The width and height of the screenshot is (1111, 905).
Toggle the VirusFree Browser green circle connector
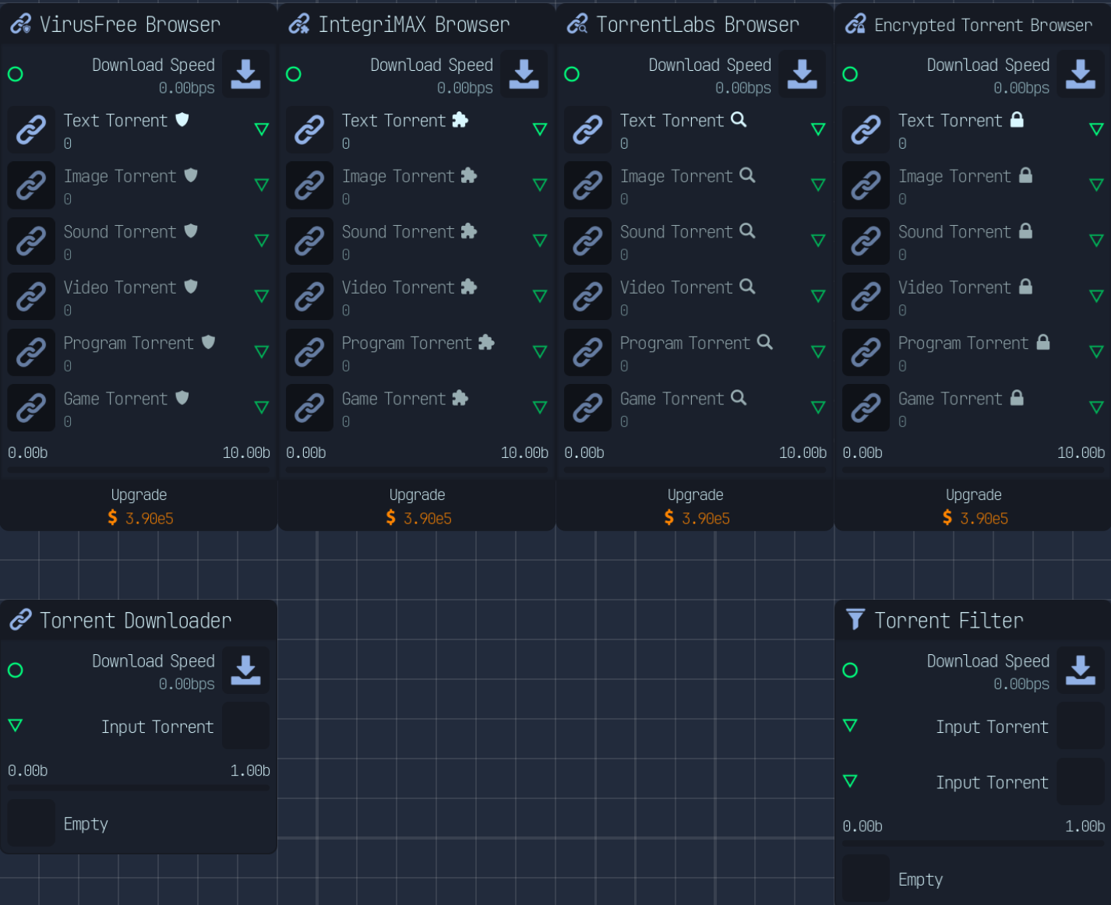tap(15, 74)
